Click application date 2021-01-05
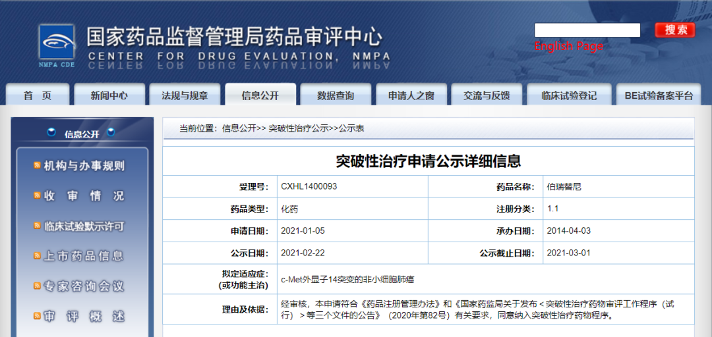712x337 pixels. coord(303,231)
